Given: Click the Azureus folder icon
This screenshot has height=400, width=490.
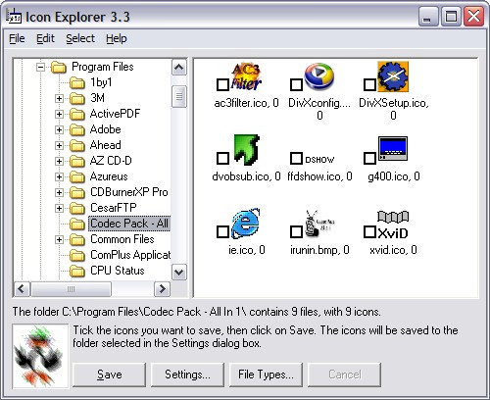Looking at the screenshot, I should click(x=77, y=176).
